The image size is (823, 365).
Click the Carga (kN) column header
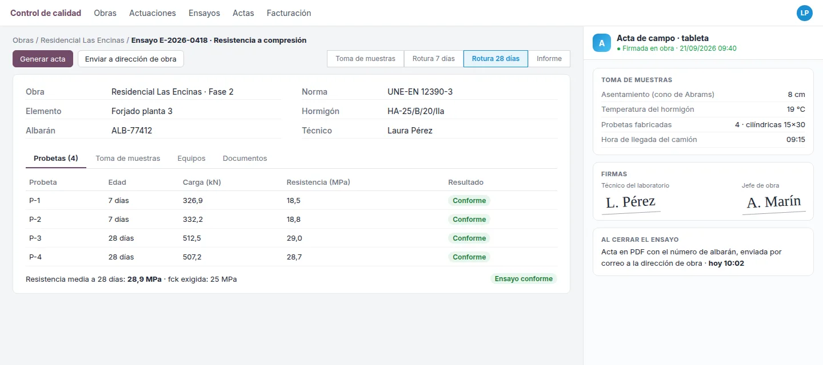pyautogui.click(x=202, y=182)
